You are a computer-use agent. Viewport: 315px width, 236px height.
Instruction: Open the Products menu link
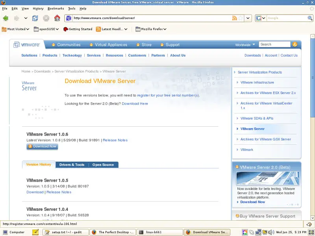pos(50,55)
